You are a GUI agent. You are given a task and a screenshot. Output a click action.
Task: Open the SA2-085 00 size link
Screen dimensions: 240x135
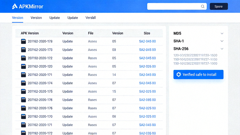click(x=147, y=100)
